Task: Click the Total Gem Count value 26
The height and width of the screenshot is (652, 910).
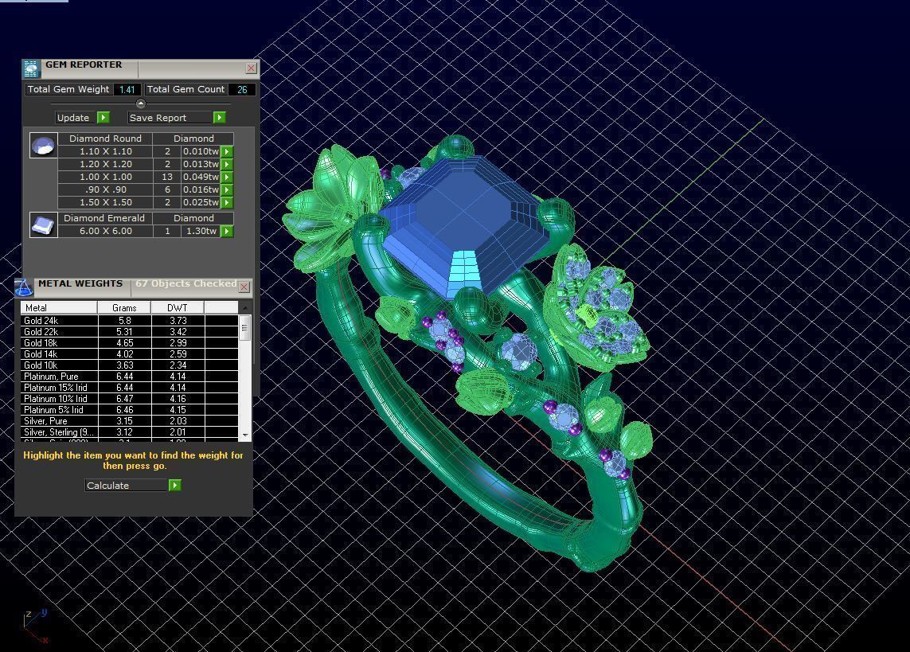Action: pyautogui.click(x=242, y=89)
